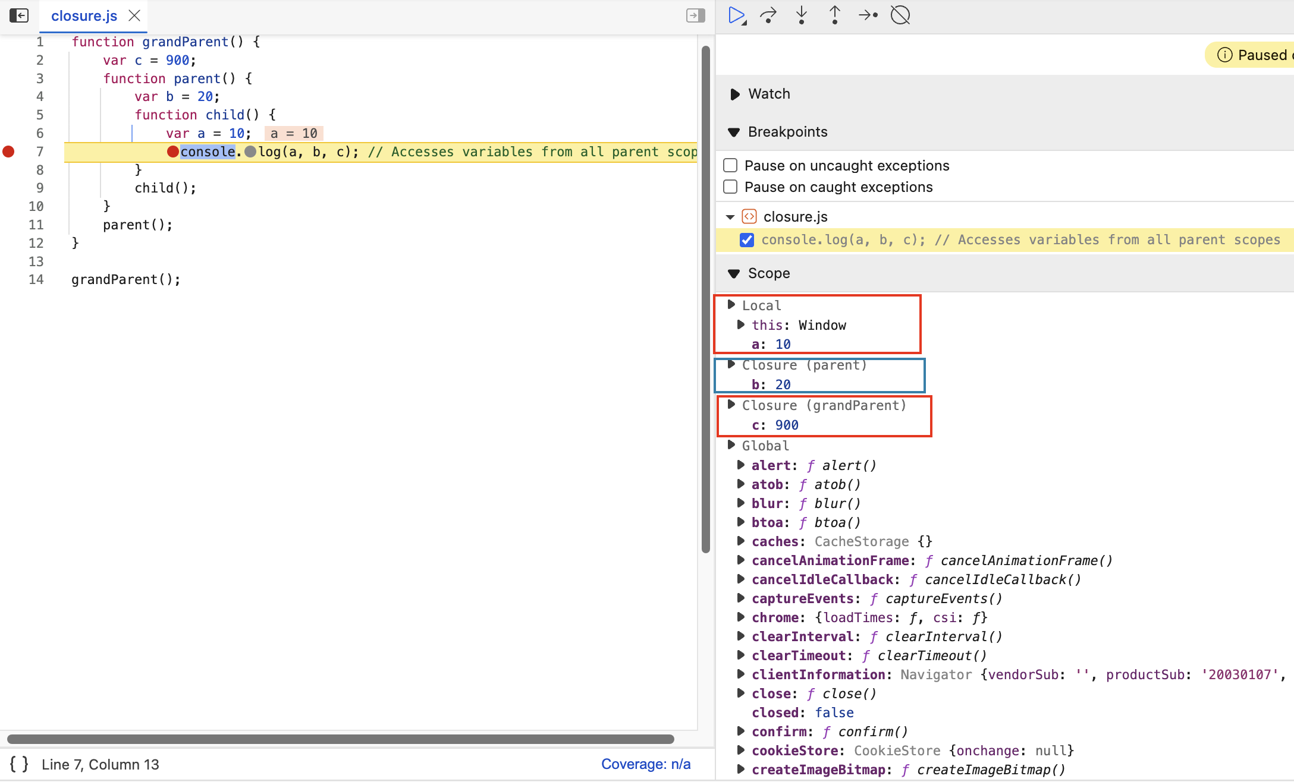Click the closure.js file icon in Breakpoints
This screenshot has height=782, width=1294.
coord(749,217)
